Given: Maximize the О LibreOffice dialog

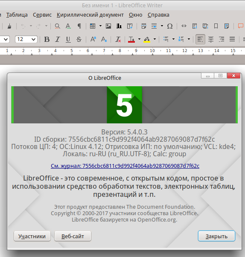Looking at the screenshot, I should point(221,76).
